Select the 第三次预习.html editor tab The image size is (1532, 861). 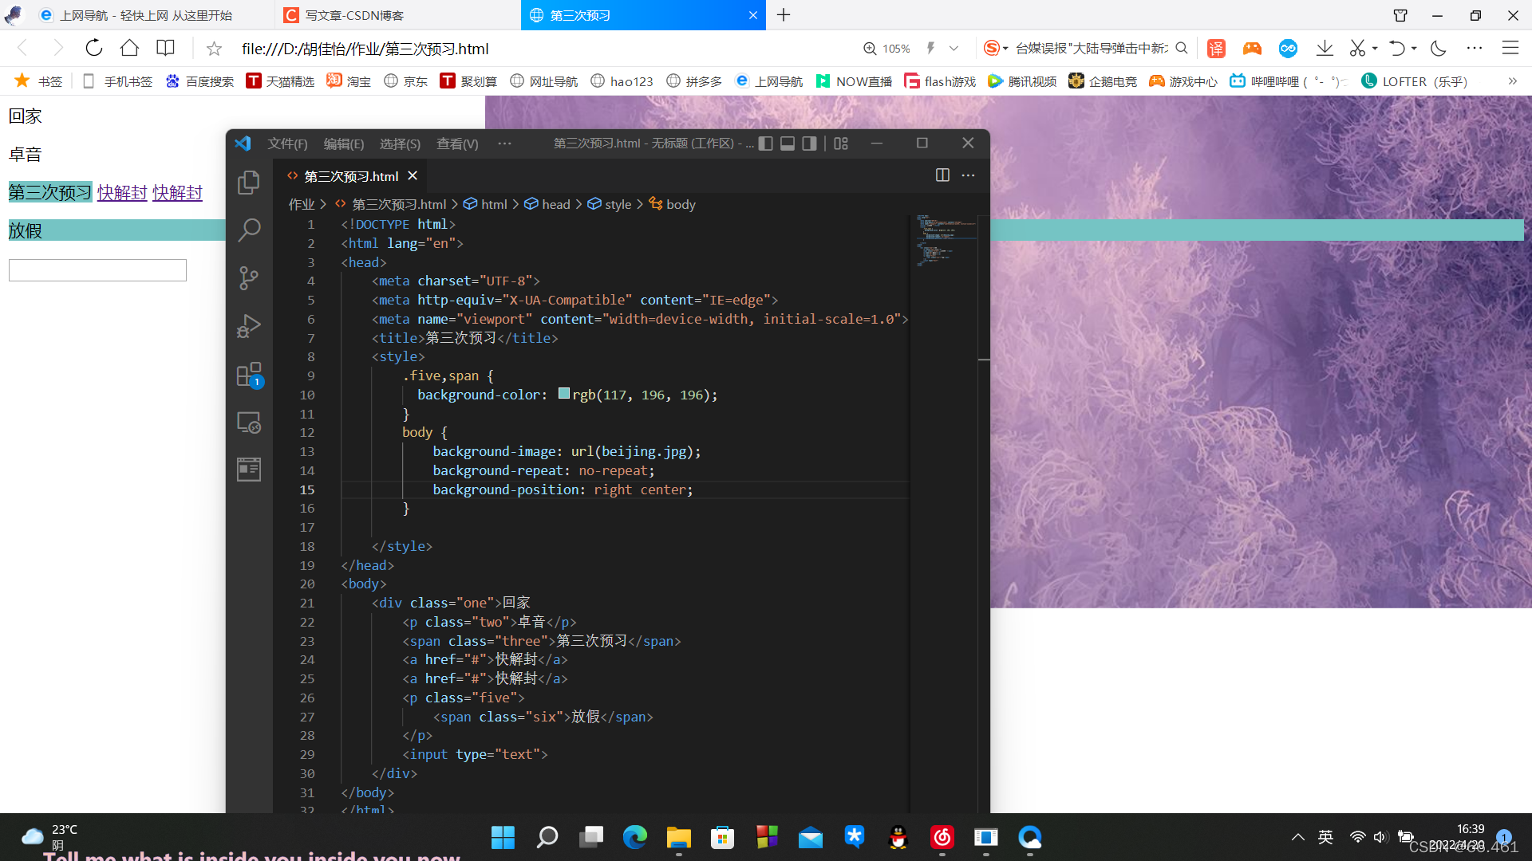(x=351, y=176)
